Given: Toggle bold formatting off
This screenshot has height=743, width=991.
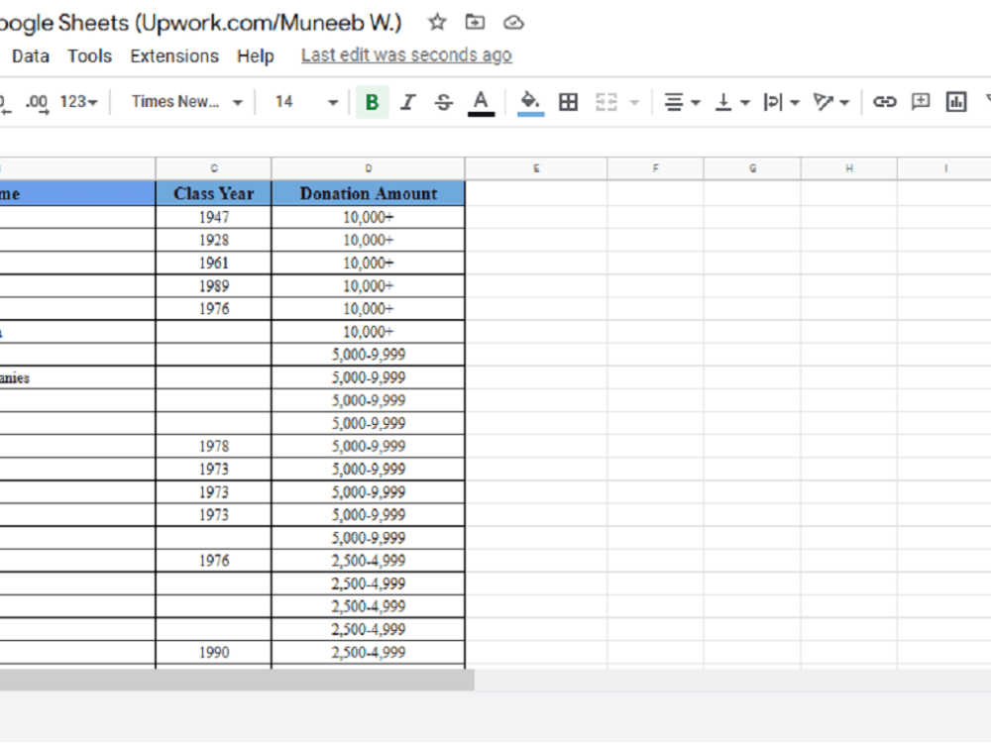Looking at the screenshot, I should pyautogui.click(x=372, y=101).
